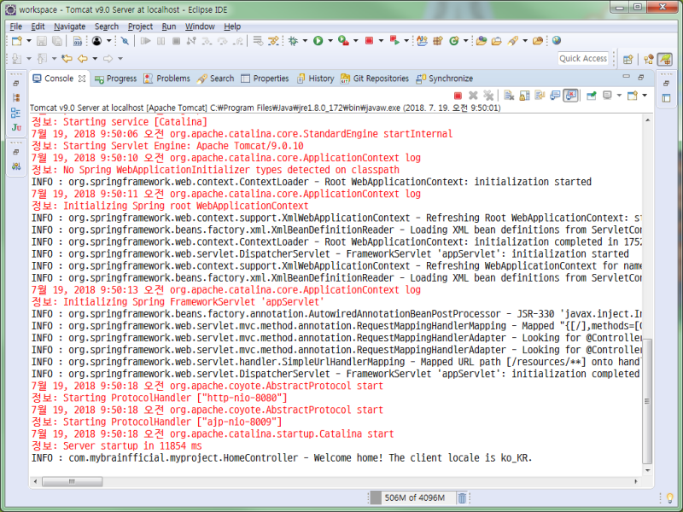Expand the dropdown beside the profile icon
Viewport: 683px width, 512px height.
[109, 41]
